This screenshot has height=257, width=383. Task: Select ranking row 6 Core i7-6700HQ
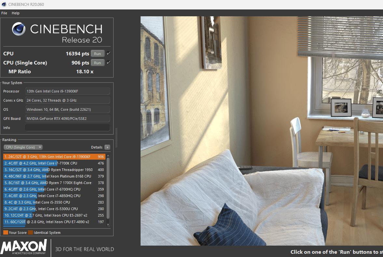coord(54,189)
